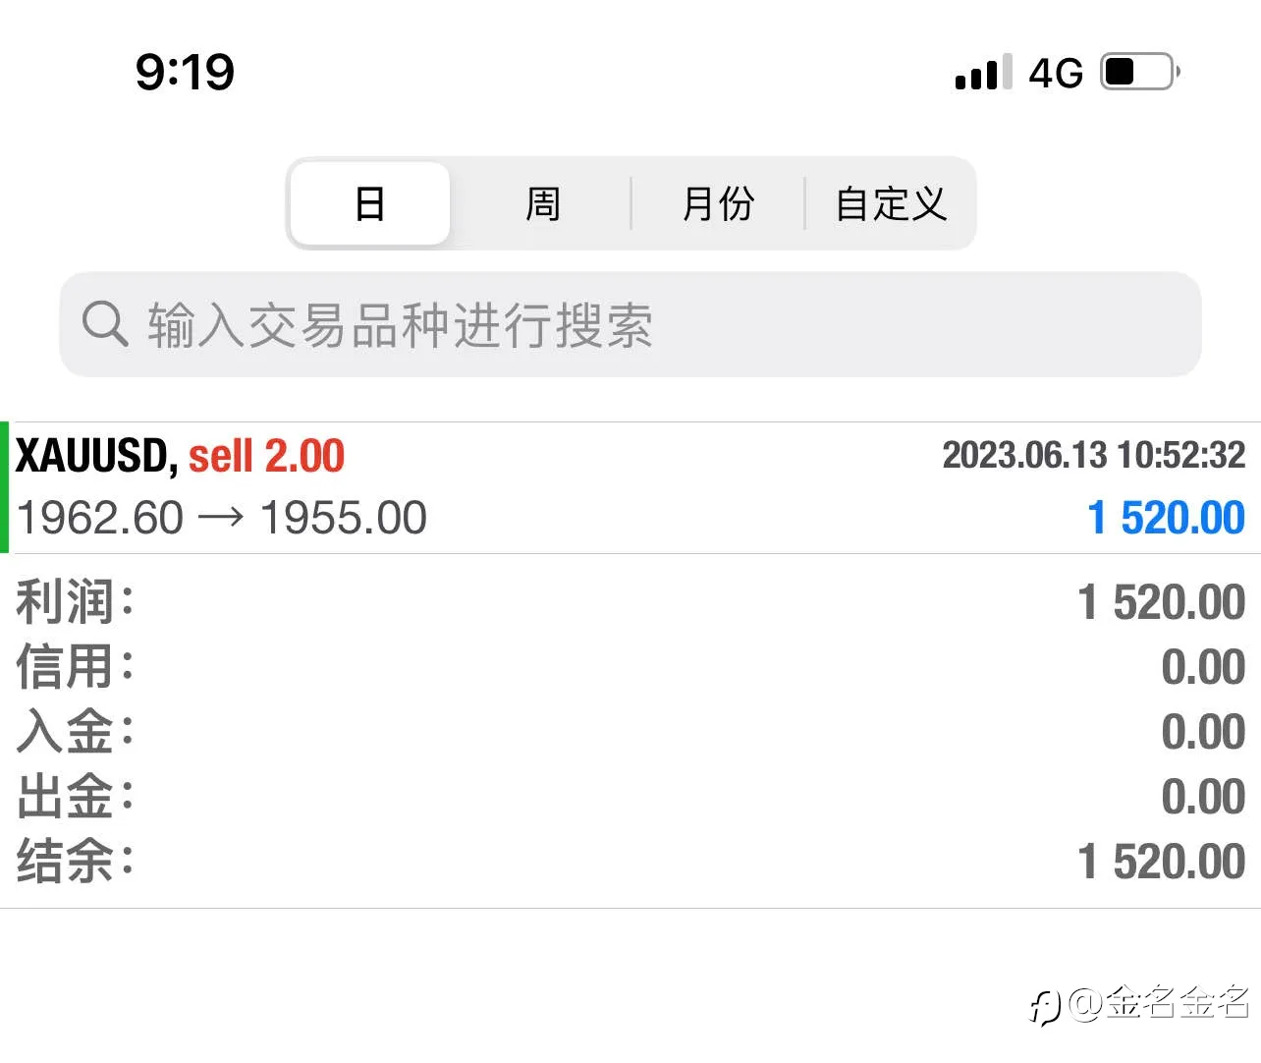
Task: Tap the 结余 balance summary row
Action: [630, 861]
